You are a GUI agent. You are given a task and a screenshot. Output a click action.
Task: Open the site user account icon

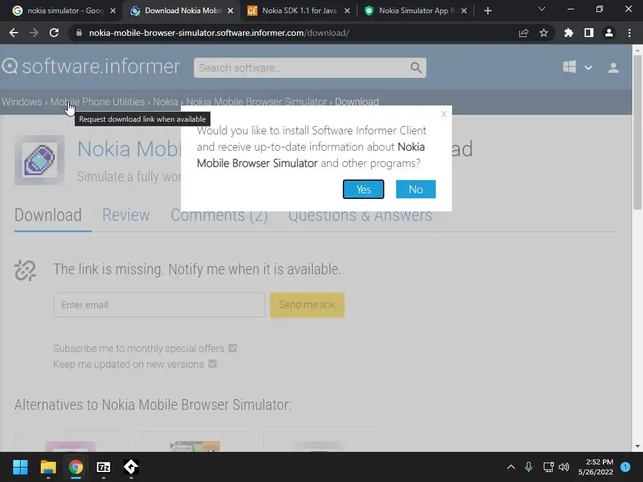tap(613, 68)
